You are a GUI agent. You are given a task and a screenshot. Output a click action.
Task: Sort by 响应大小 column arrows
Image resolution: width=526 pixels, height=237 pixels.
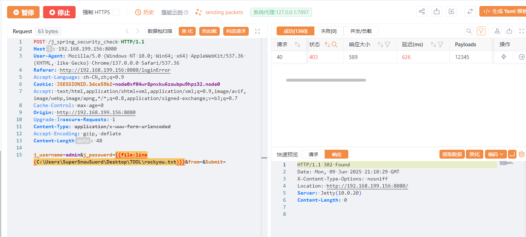point(380,45)
